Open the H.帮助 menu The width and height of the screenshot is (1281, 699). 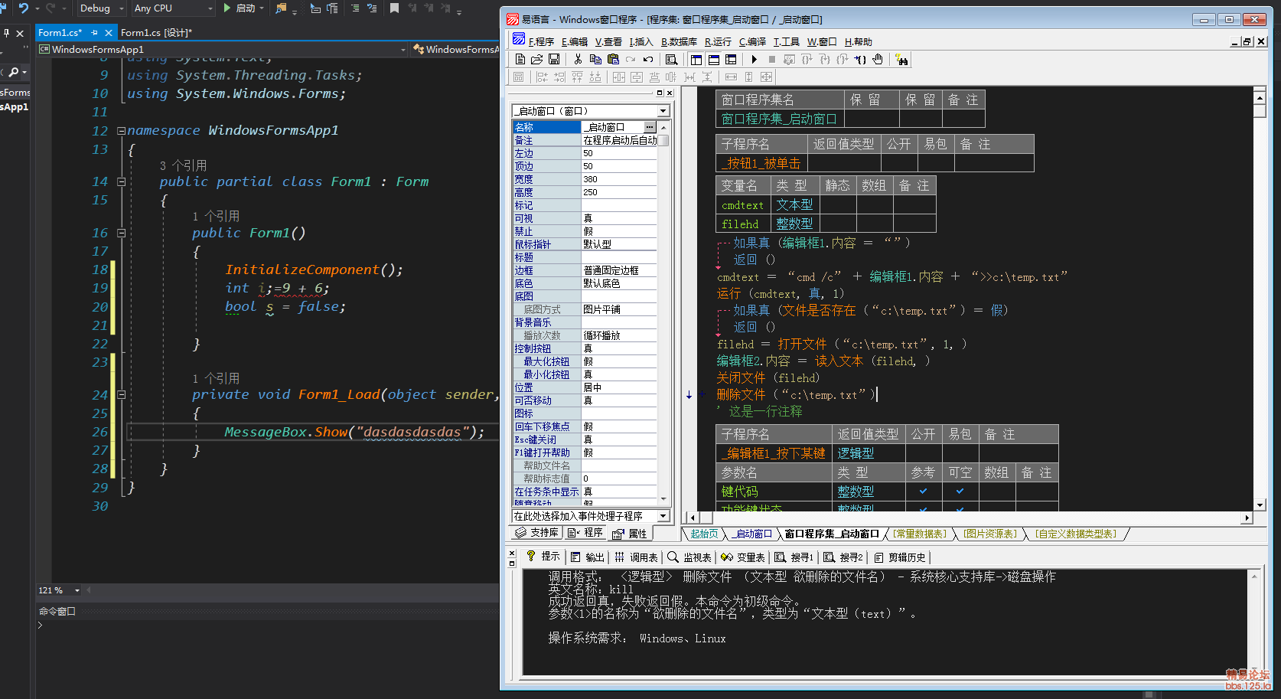(x=858, y=41)
